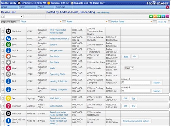The width and height of the screenshot is (171, 126).
Task: Click the gray Fan State Off icon
Action: click(9, 62)
